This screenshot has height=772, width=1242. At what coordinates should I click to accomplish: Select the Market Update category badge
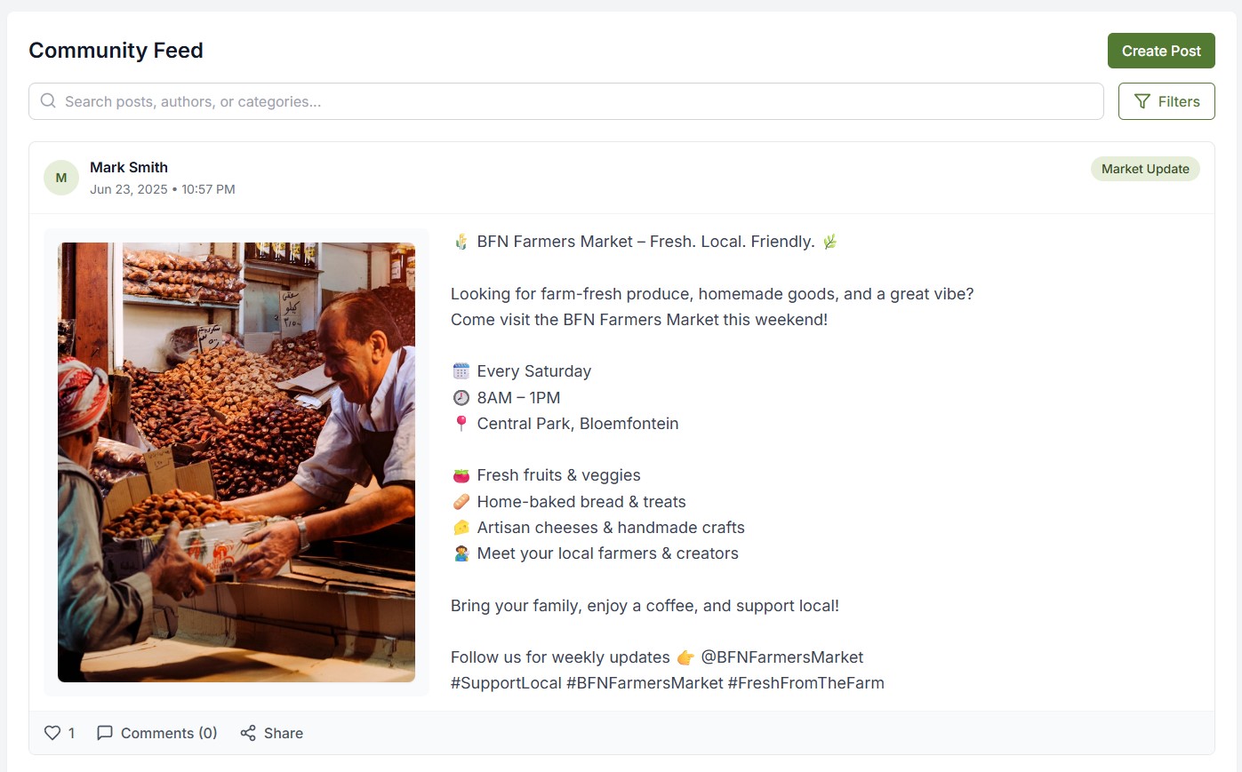click(1145, 169)
